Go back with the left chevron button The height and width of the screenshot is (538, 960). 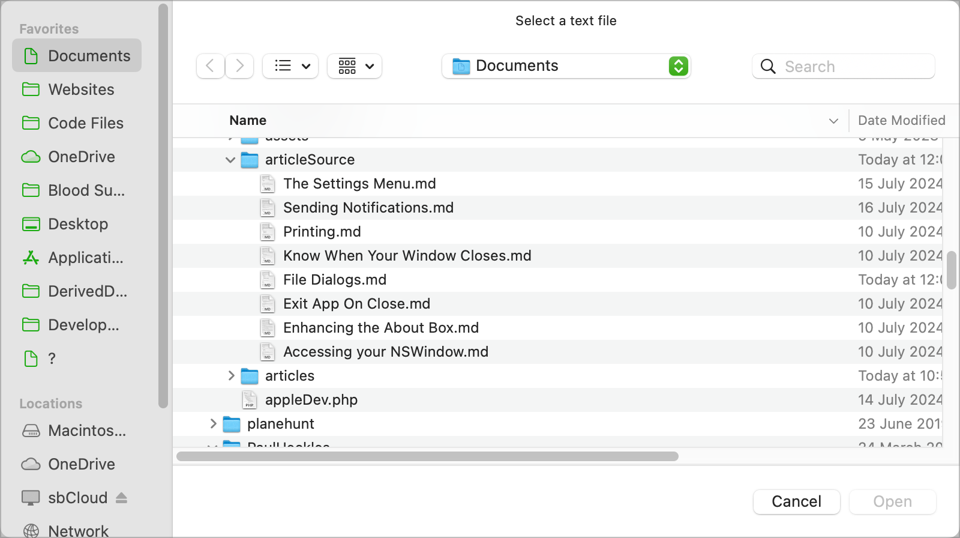coord(211,65)
